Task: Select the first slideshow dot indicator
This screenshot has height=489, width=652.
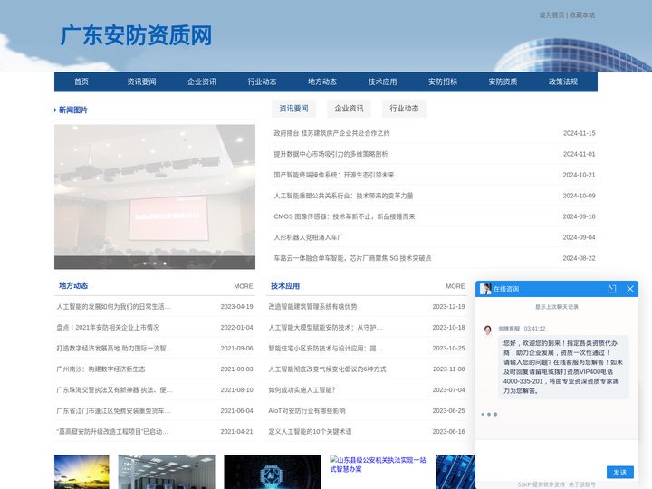Action: [145, 264]
